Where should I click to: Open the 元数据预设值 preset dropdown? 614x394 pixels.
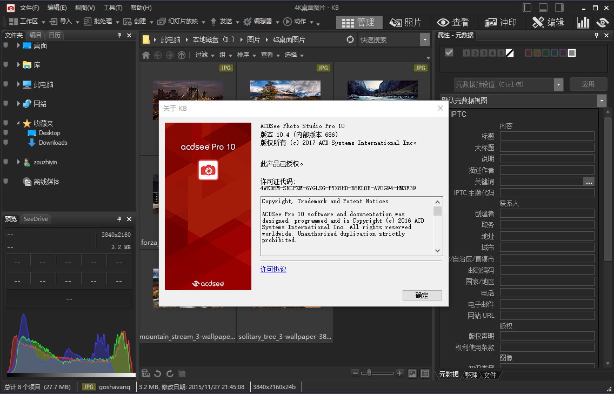pyautogui.click(x=558, y=84)
